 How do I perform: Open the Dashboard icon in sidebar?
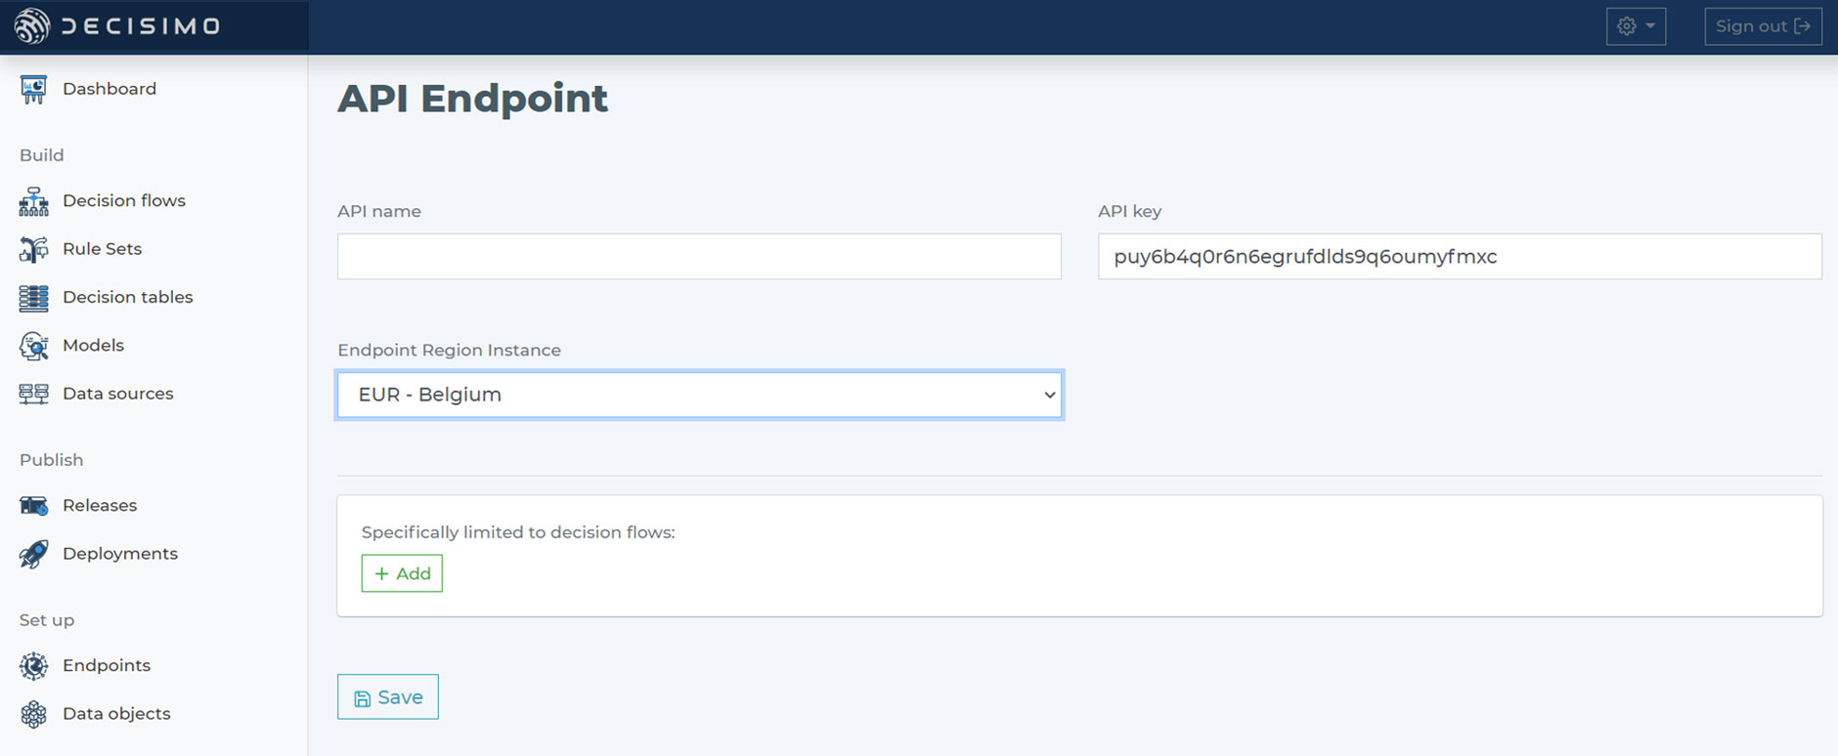click(33, 89)
